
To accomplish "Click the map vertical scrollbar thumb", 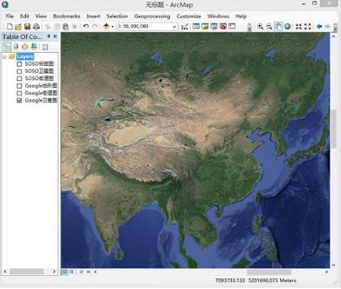I will coord(334,128).
